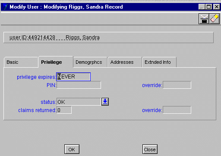Open the Extnded Info tab
This screenshot has width=221, height=156.
[x=159, y=62]
